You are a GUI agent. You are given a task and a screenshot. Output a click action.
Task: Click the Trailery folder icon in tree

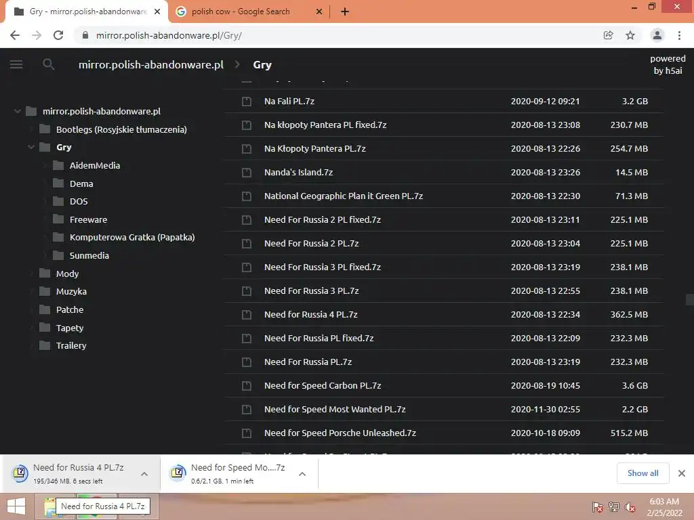coord(45,345)
